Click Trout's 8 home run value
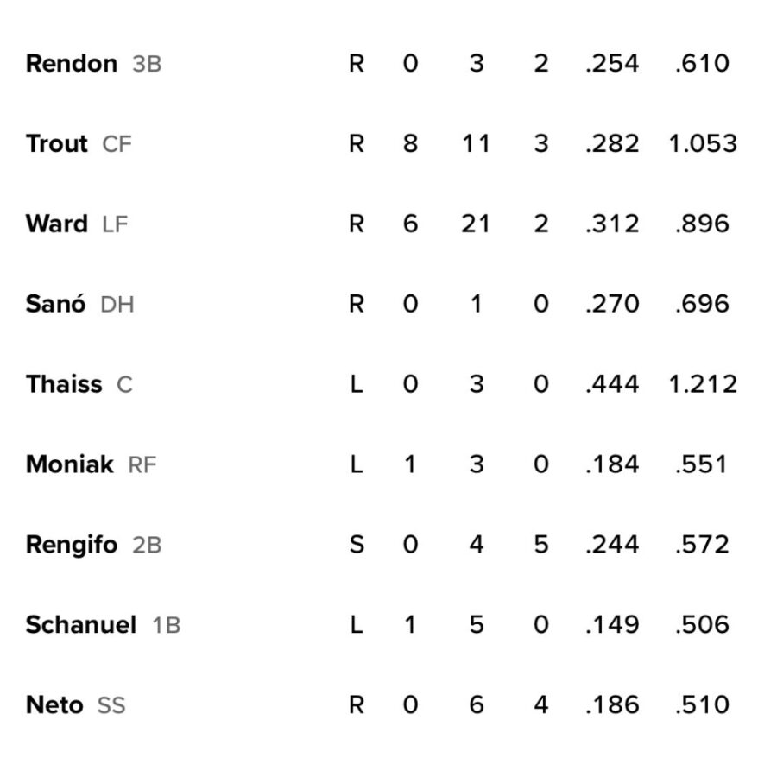 coord(410,143)
